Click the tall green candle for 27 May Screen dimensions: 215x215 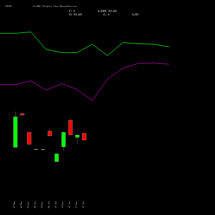pyautogui.click(x=15, y=132)
